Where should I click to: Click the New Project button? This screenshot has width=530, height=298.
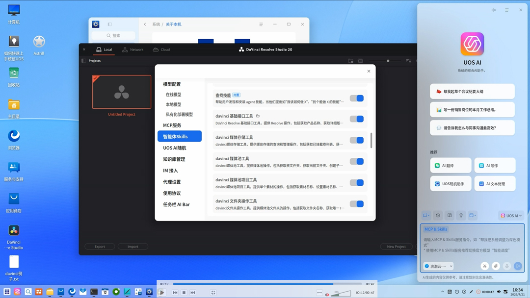(x=396, y=247)
